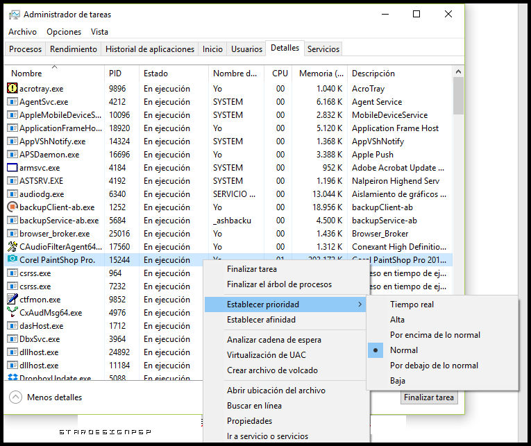
Task: Click the AgentSvc.exe process icon
Action: coord(12,101)
